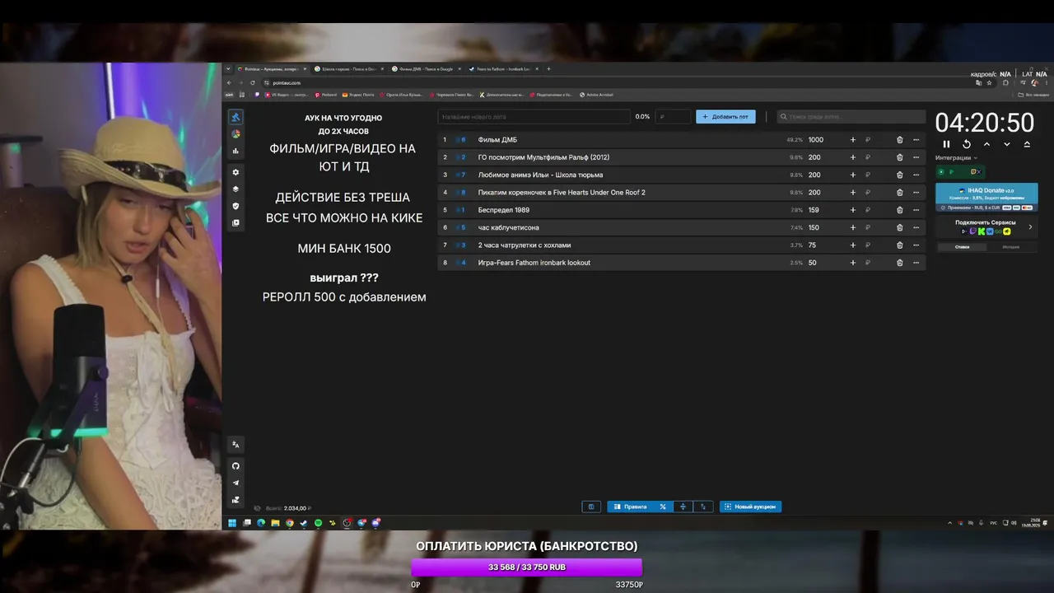Screen dimensions: 1054x593
Task: Expand the Интеграции section
Action: pos(956,157)
